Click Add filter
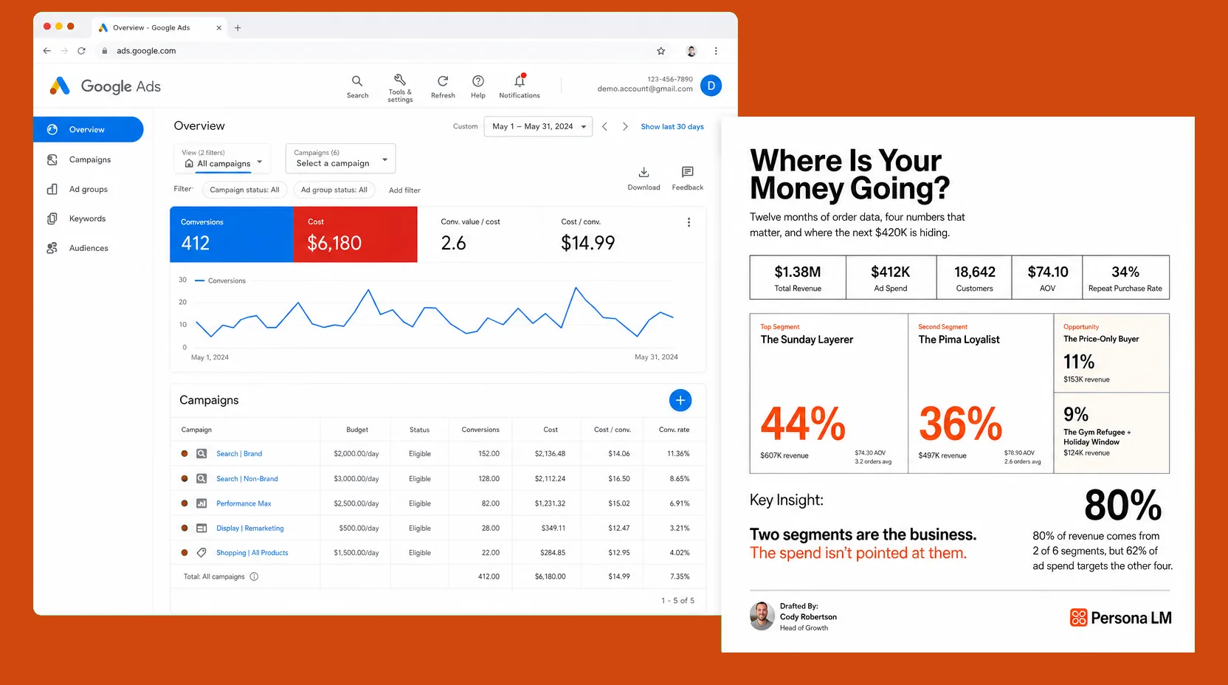The image size is (1228, 685). tap(404, 190)
